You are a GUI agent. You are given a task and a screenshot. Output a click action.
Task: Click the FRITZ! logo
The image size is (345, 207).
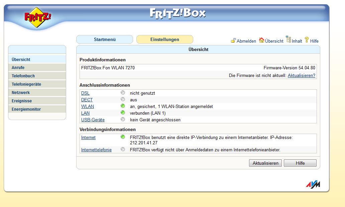pyautogui.click(x=38, y=17)
